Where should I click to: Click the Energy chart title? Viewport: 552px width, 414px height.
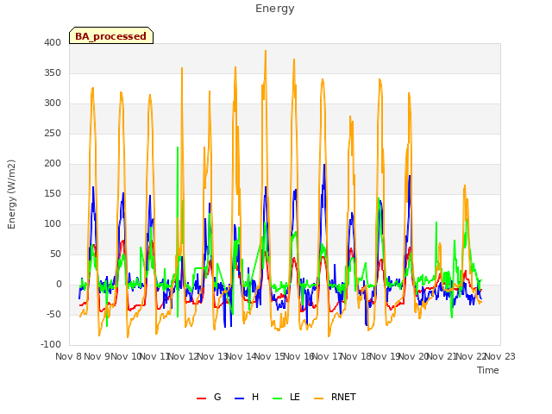point(275,9)
